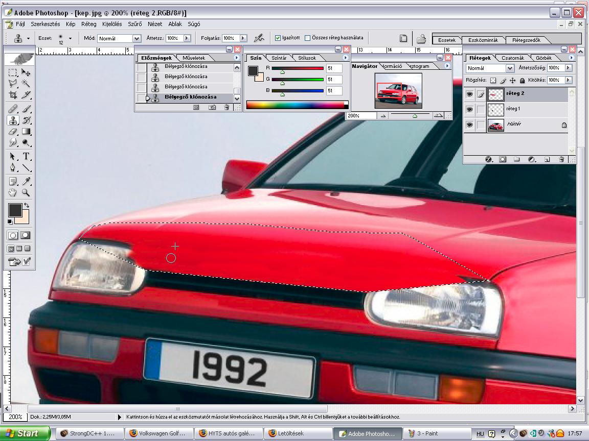Select the Magic Wand tool

pyautogui.click(x=26, y=84)
